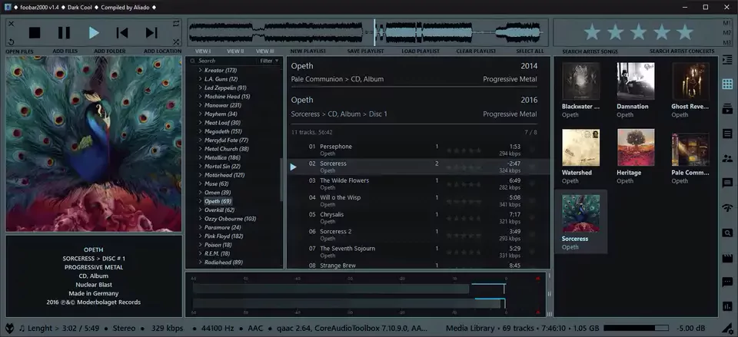Skip to the next track

[151, 32]
